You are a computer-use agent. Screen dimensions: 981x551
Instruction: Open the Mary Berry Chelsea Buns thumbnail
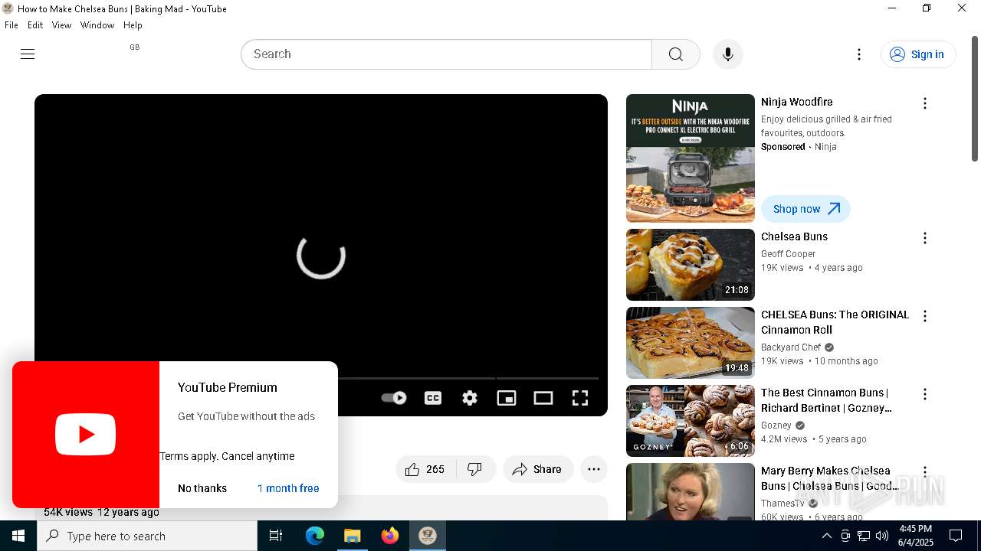[x=691, y=491]
